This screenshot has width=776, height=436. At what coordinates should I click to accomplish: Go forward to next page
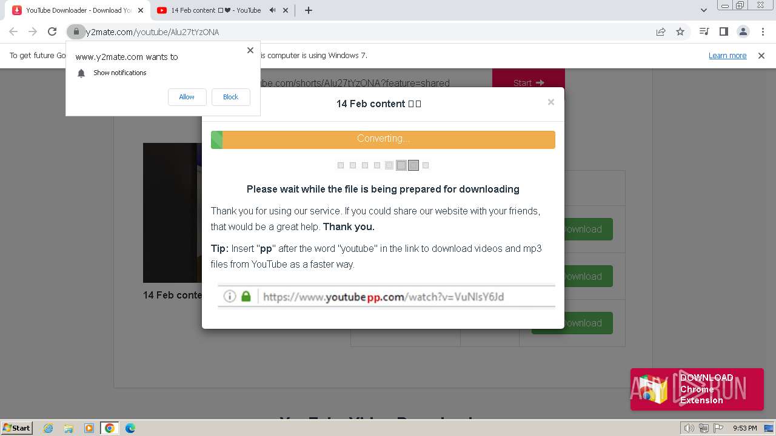[33, 32]
